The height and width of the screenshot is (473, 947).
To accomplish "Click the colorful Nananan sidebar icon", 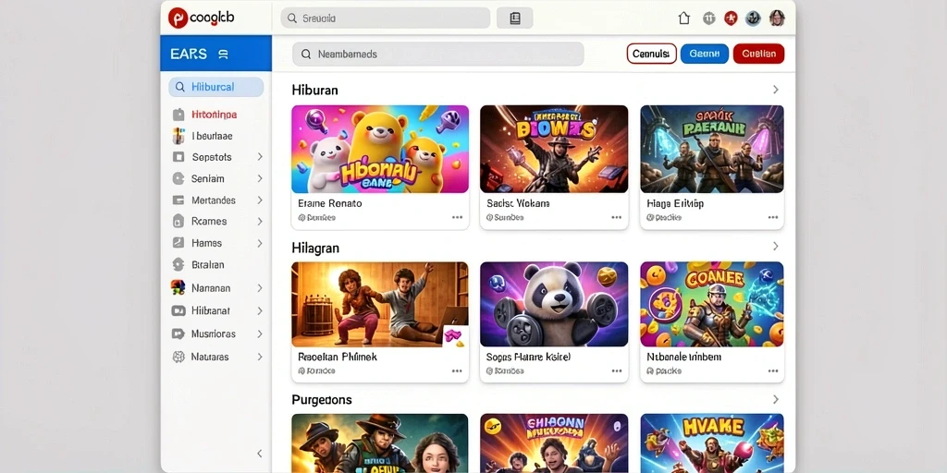I will coord(178,288).
